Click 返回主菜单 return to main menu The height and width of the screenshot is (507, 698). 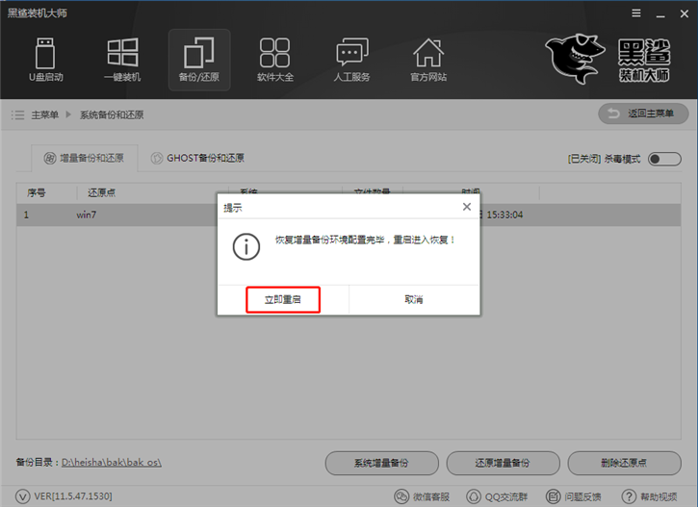click(x=643, y=114)
